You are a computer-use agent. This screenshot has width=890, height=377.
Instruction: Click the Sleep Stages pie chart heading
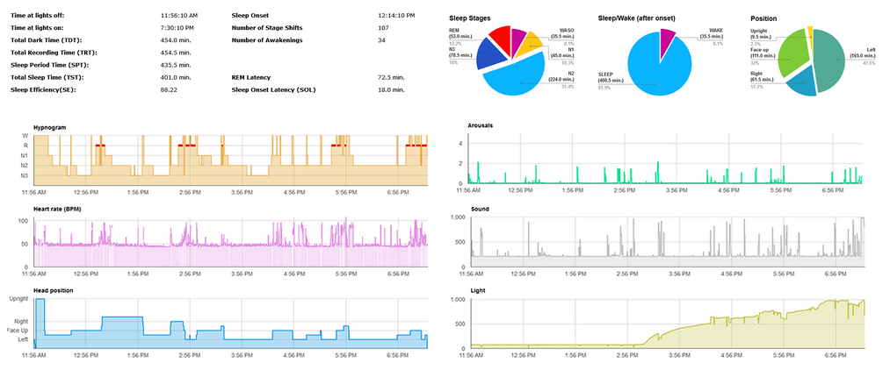(471, 18)
